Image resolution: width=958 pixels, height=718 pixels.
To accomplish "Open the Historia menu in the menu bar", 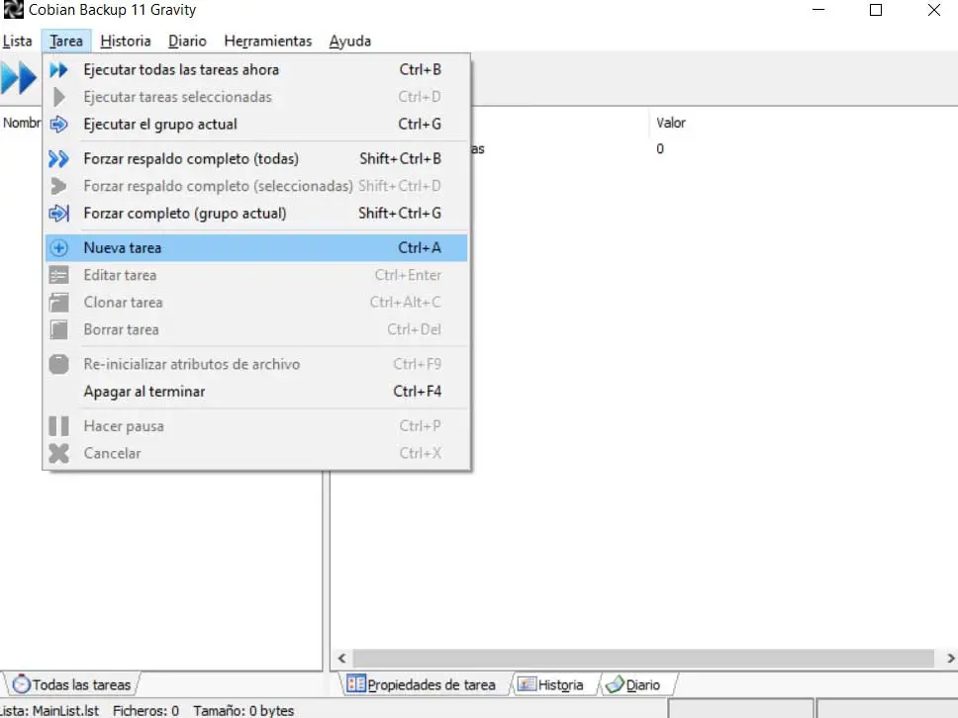I will point(126,41).
